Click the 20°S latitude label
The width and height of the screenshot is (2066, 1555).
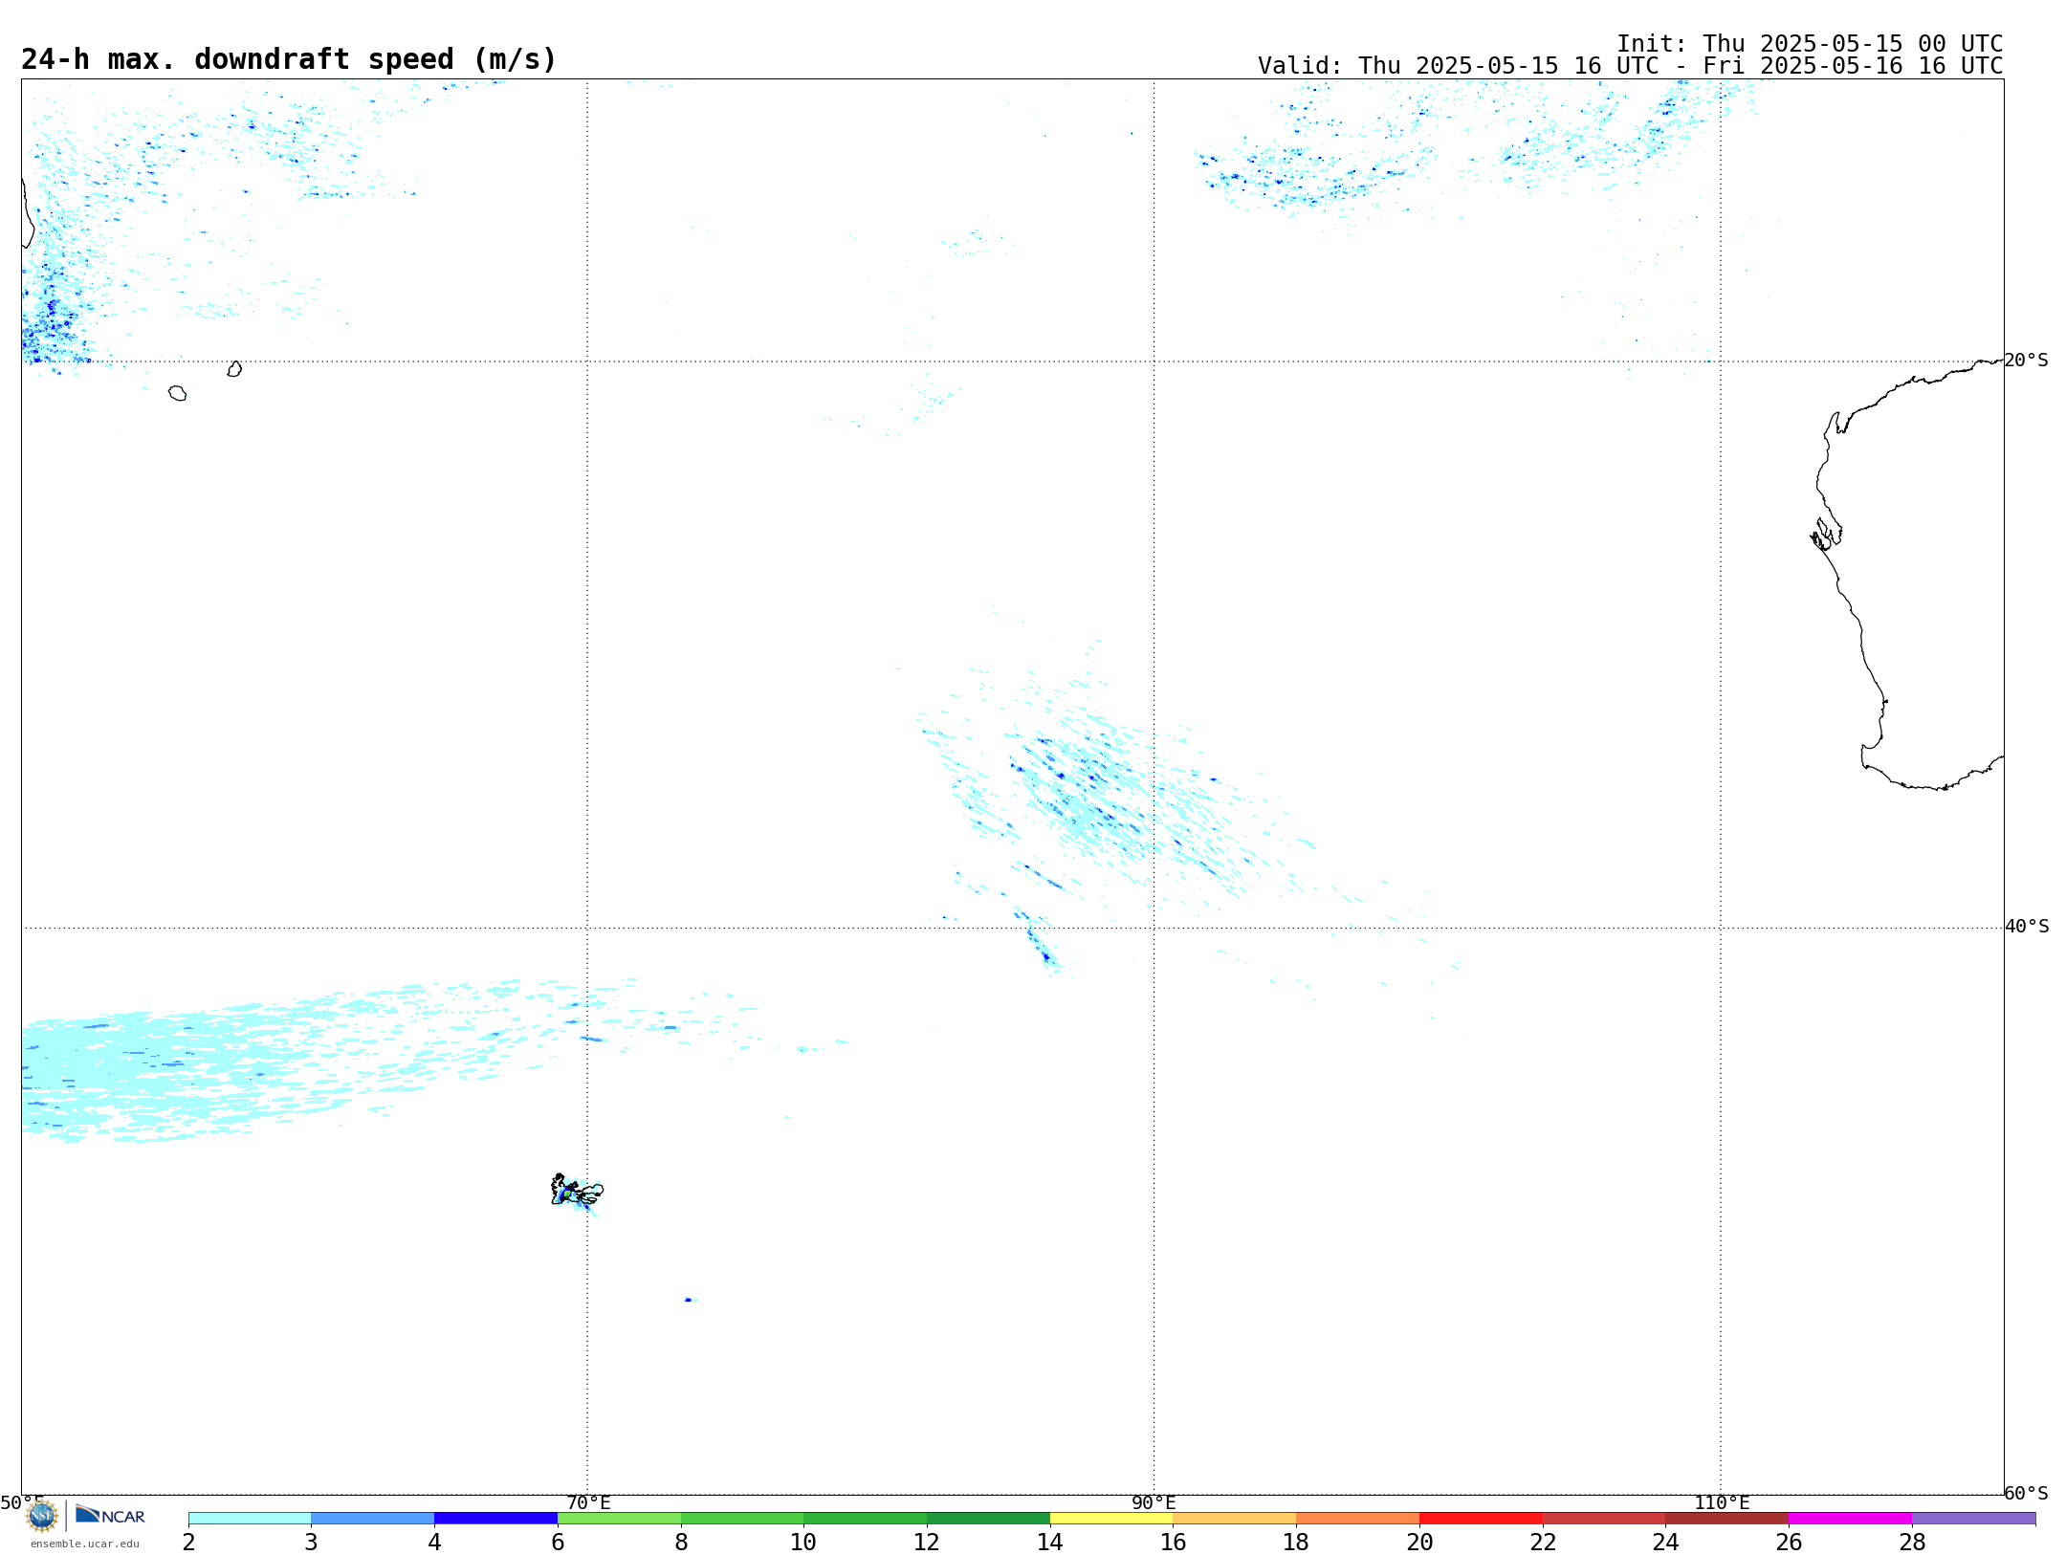[2027, 361]
